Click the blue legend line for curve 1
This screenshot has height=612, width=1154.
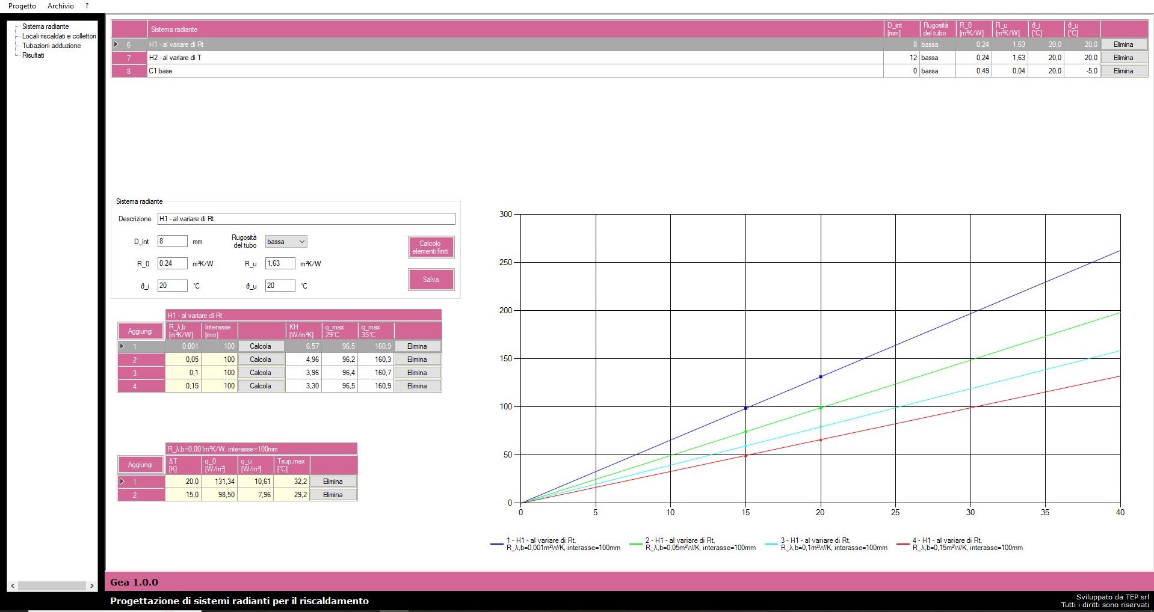click(497, 544)
